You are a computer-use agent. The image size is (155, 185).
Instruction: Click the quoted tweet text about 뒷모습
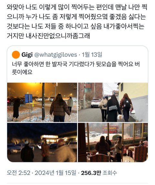pos(76,68)
